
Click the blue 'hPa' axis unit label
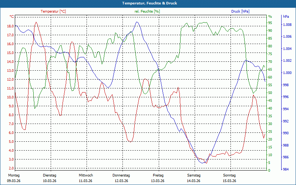click(x=286, y=17)
